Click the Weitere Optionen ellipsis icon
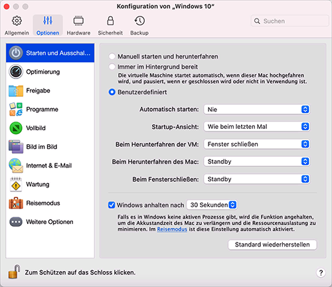Screen dimensions: 332x287 [16, 222]
